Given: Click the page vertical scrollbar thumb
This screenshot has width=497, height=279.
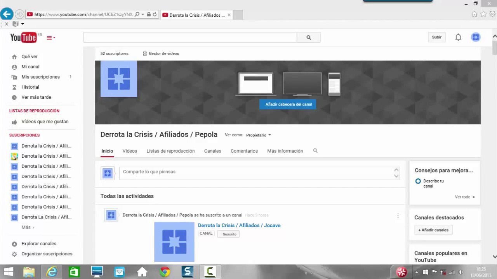Looking at the screenshot, I should 495,48.
